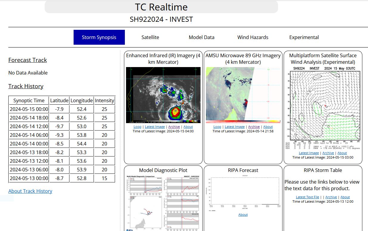Click Latest Image under Surface Wind Analysis

(309, 153)
